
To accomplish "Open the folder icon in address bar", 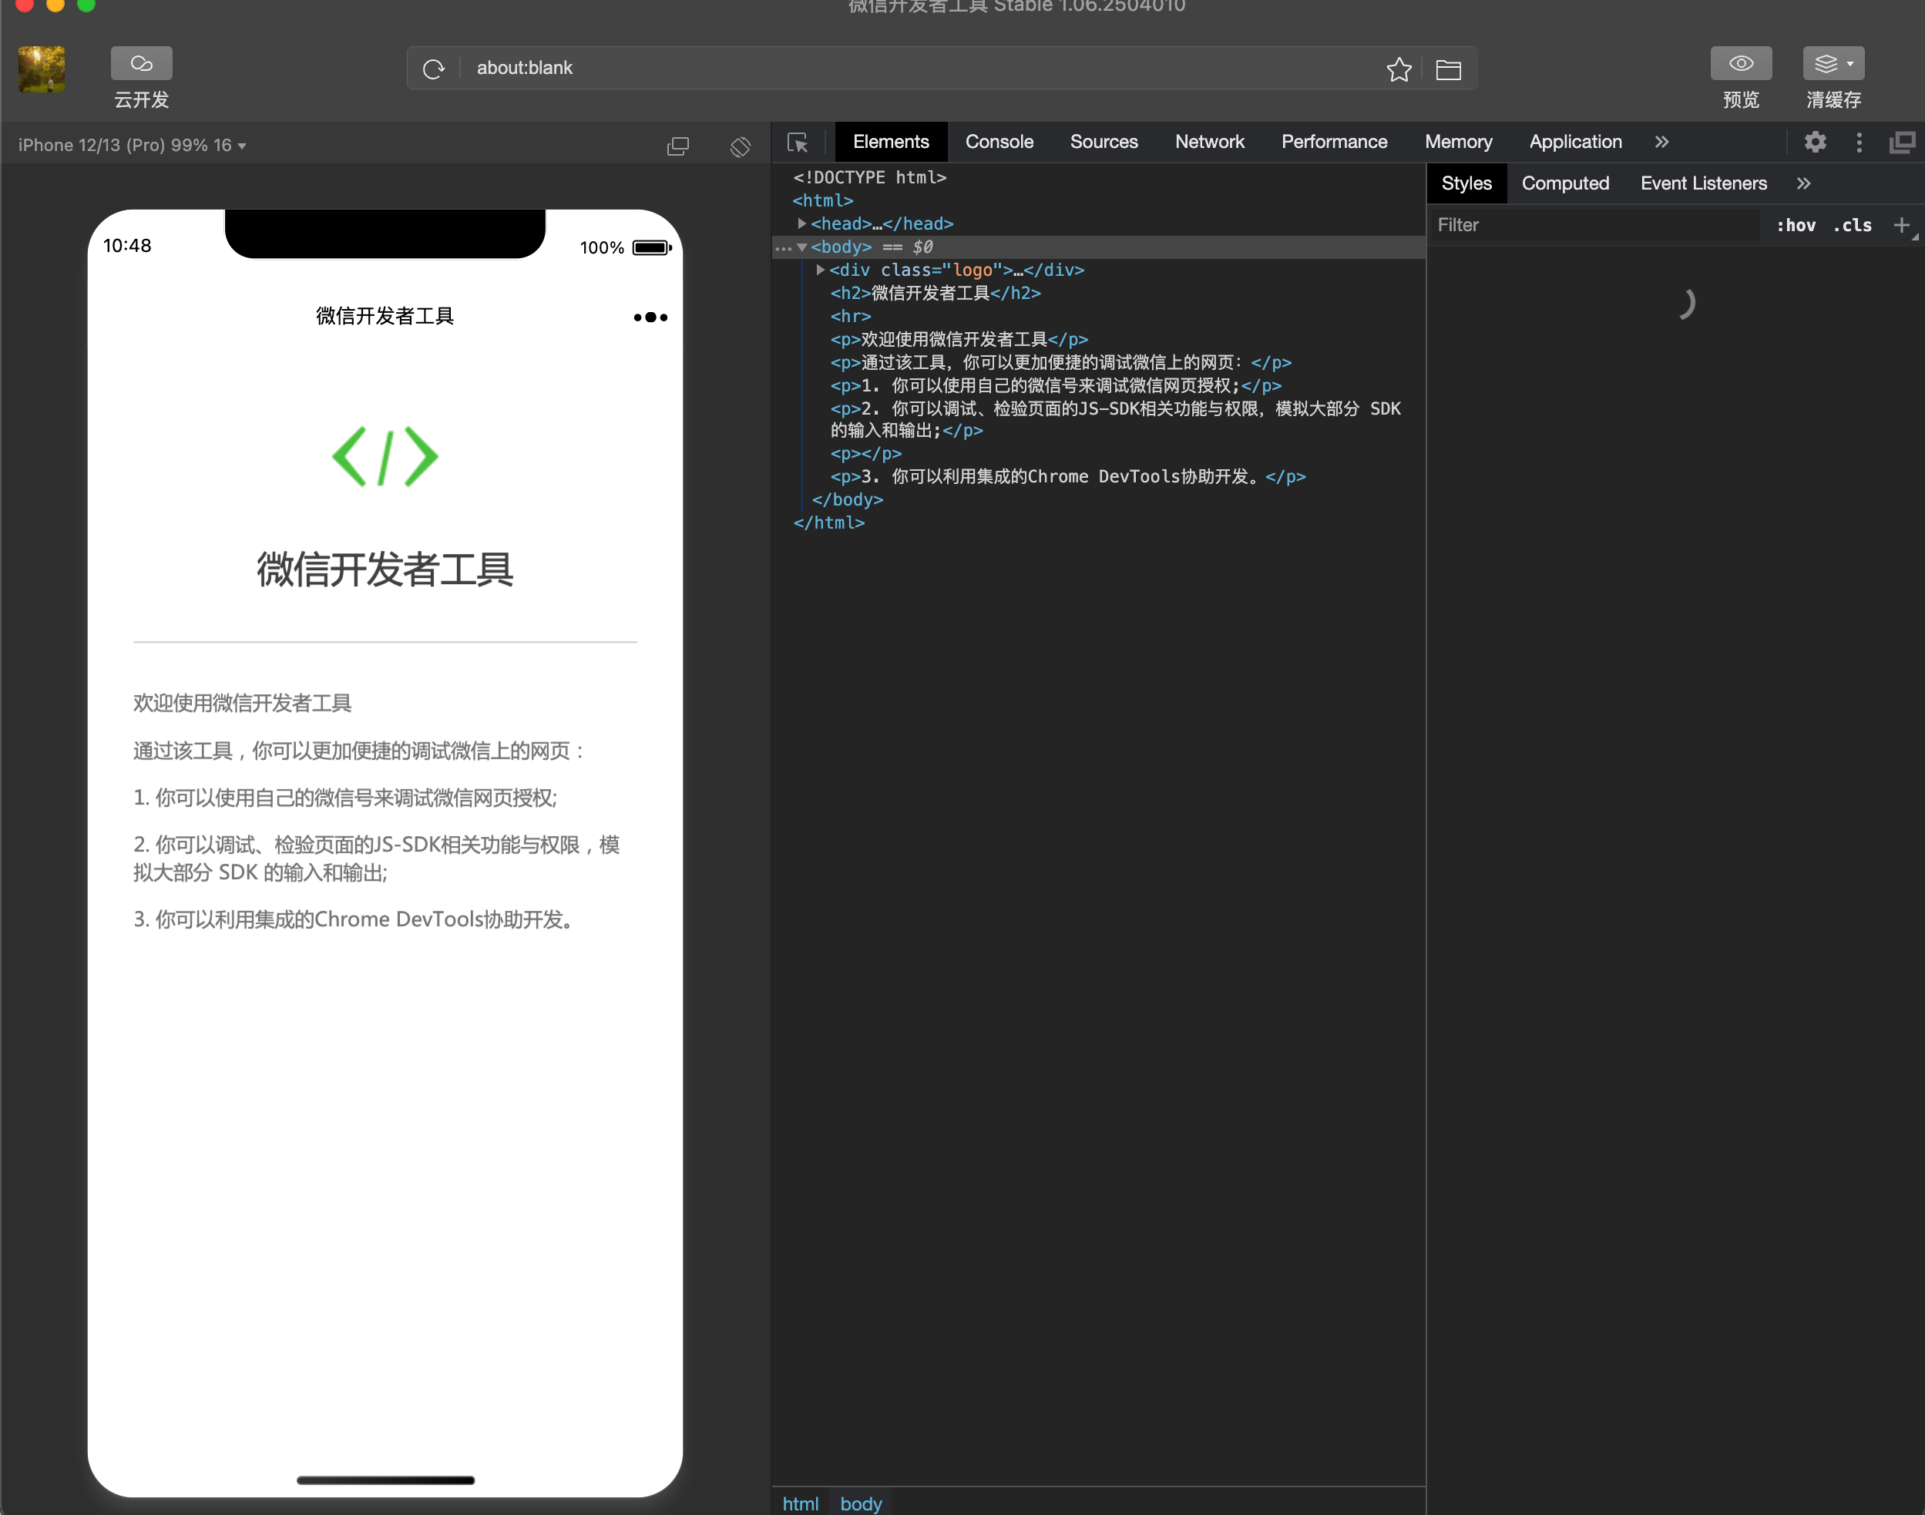I will pos(1449,69).
